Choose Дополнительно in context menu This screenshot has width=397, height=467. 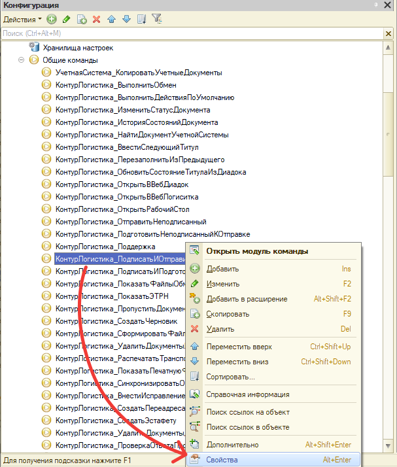273,445
